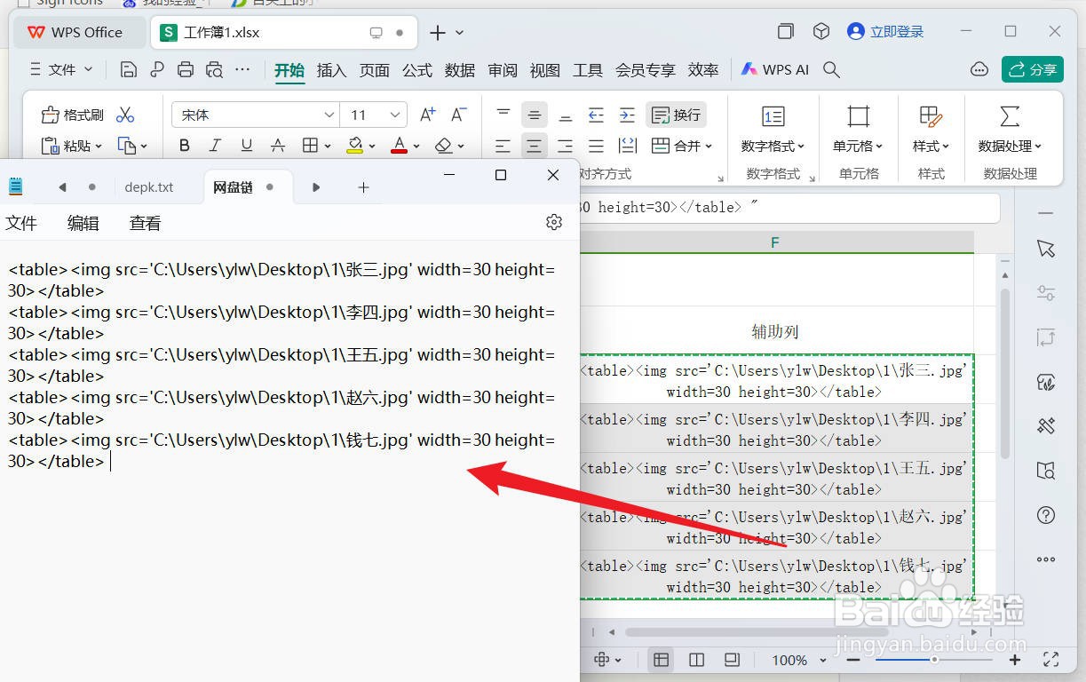This screenshot has height=682, width=1086.
Task: Click the Cut scissors icon
Action: tap(125, 115)
